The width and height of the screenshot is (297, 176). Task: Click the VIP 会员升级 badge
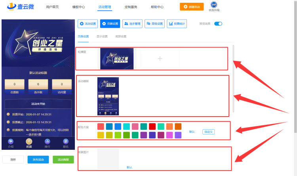214,6
